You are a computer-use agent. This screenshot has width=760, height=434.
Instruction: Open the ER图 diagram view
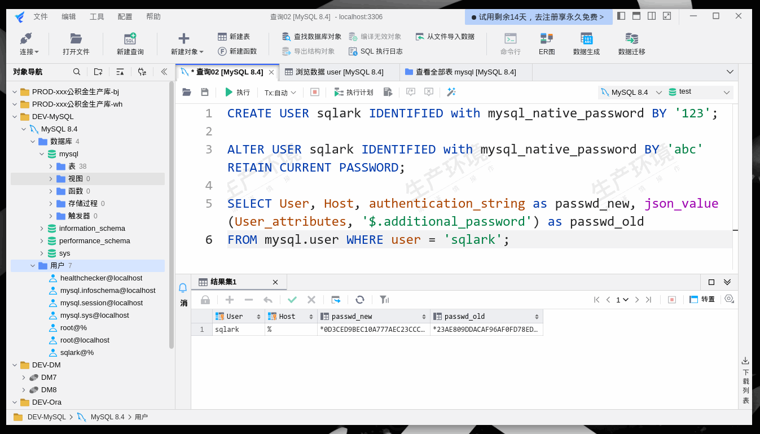point(546,44)
